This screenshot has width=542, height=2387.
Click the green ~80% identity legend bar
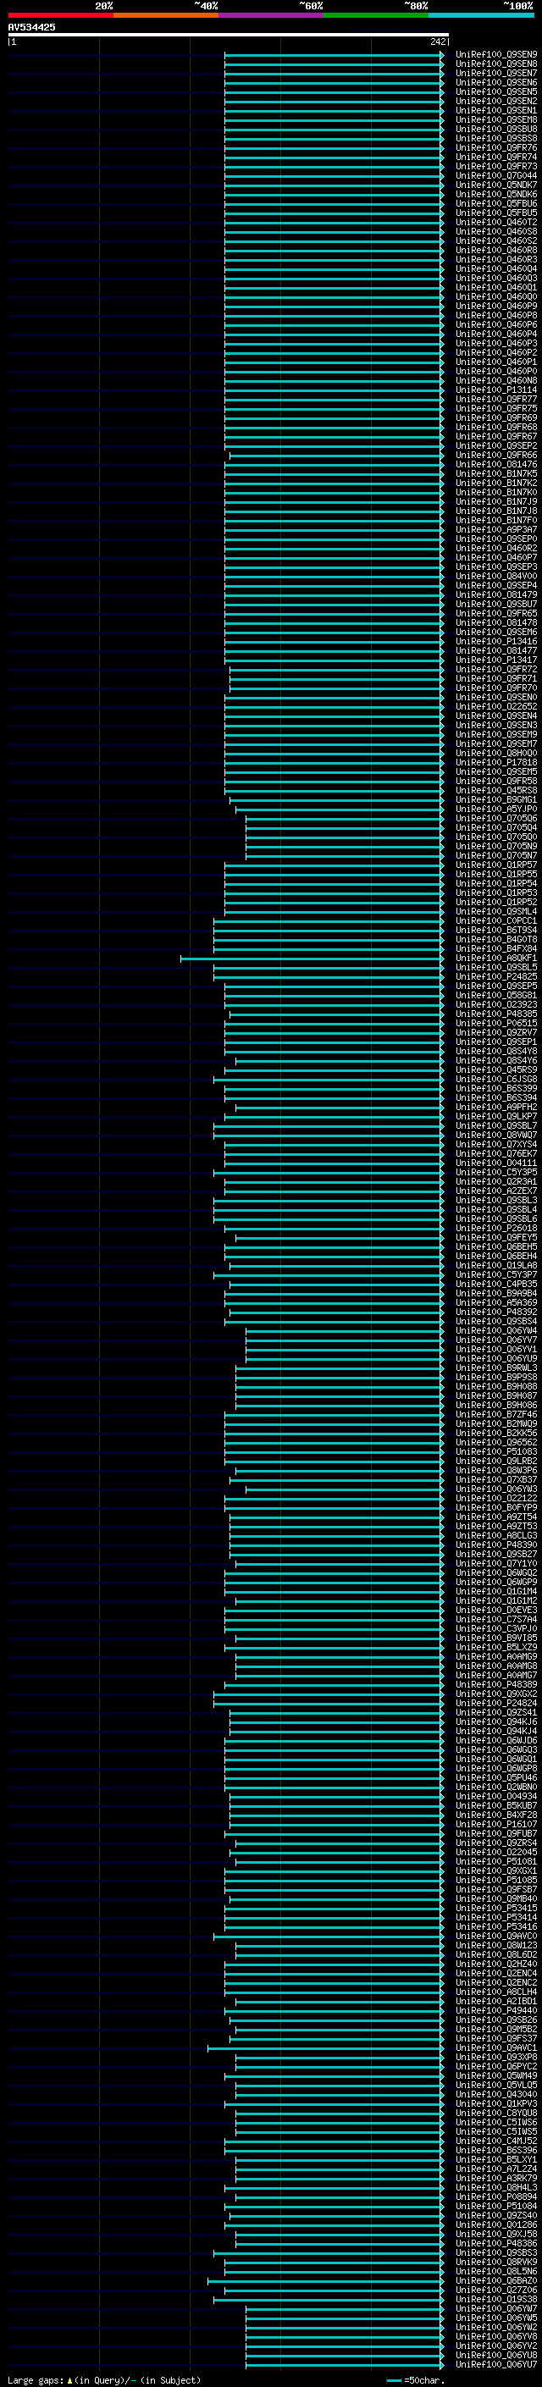376,15
